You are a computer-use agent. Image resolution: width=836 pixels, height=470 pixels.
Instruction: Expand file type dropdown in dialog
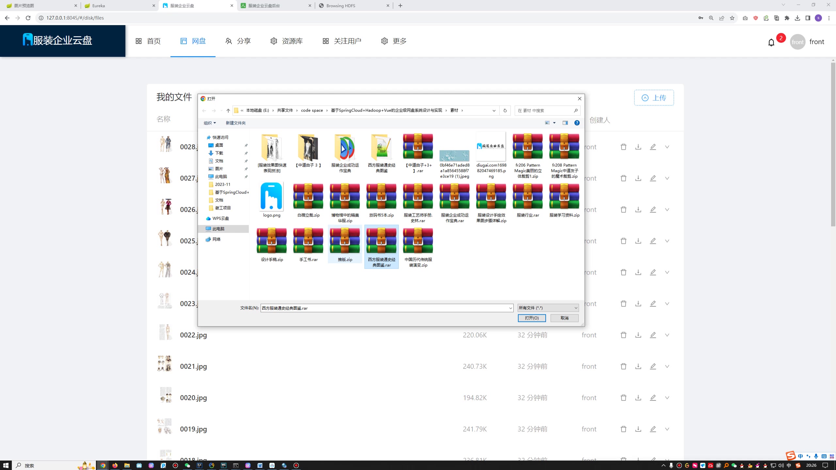click(575, 307)
